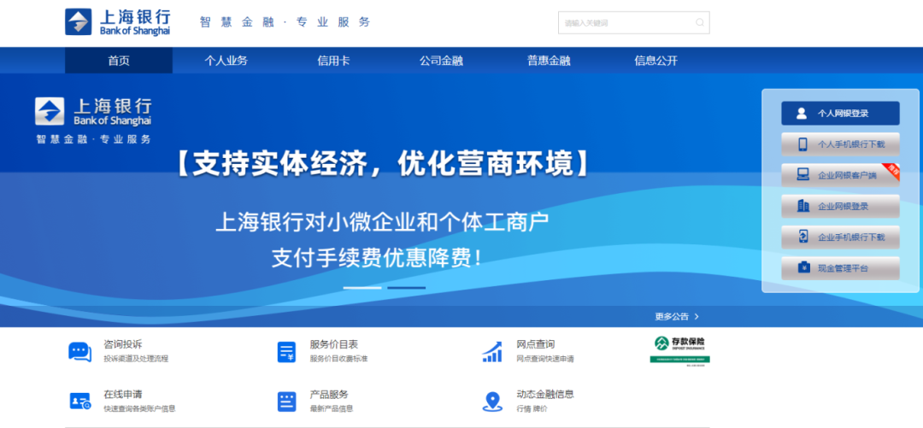This screenshot has width=923, height=428.
Task: Click the Bank of Shanghai header logo
Action: tap(118, 22)
